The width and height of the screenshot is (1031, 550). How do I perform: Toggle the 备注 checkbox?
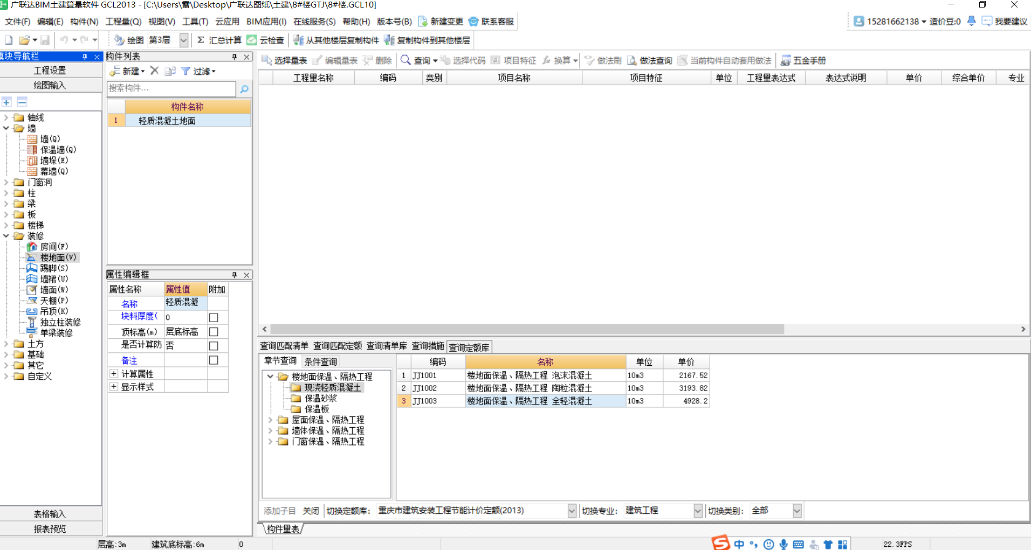click(x=214, y=360)
